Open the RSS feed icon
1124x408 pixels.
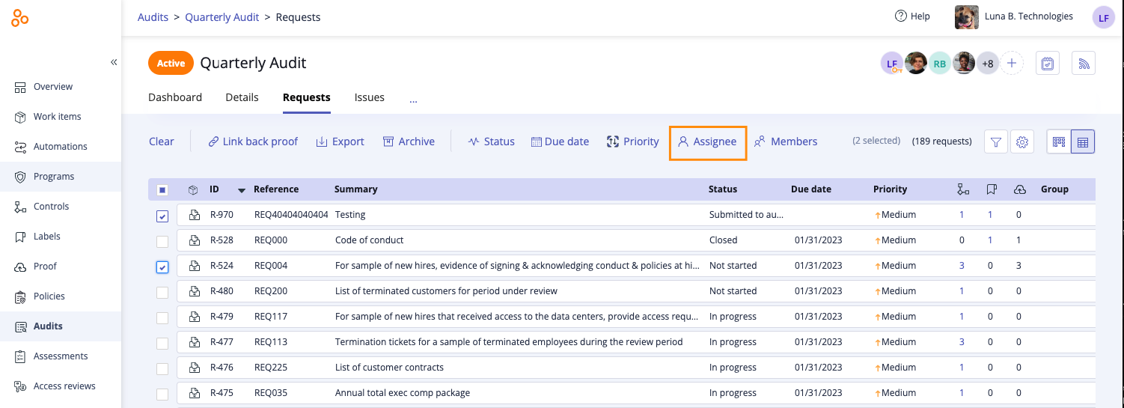point(1084,64)
